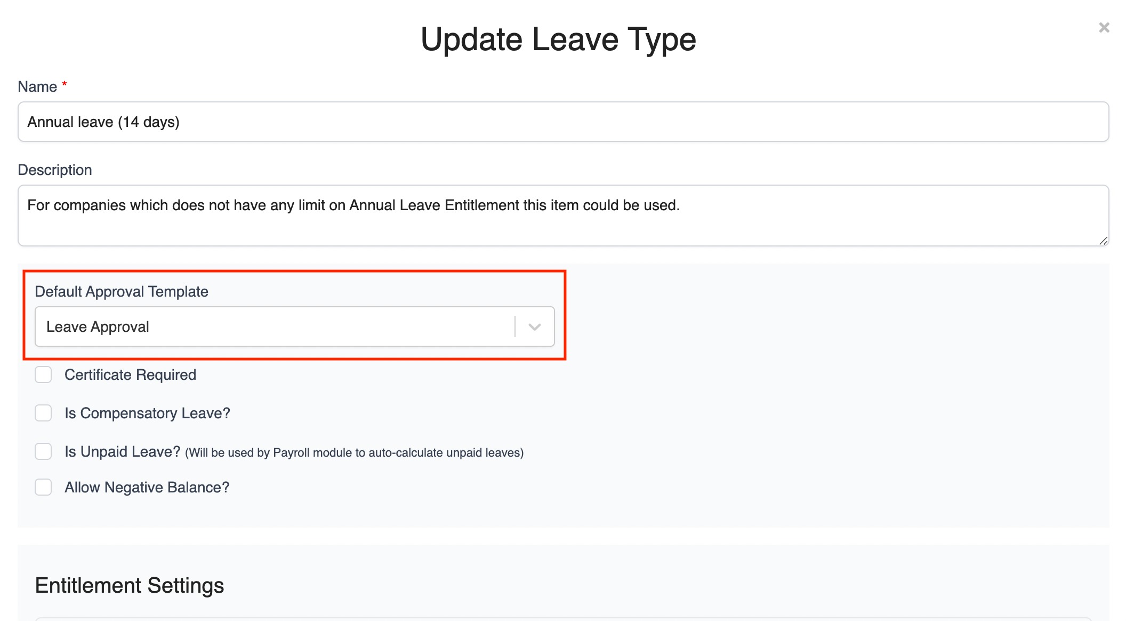Tick the Certificate Required checkbox
The width and height of the screenshot is (1126, 621).
[x=43, y=375]
